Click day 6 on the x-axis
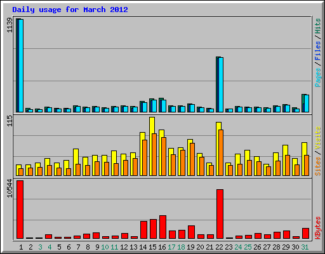This screenshot has height=254, width=325. tap(69, 247)
